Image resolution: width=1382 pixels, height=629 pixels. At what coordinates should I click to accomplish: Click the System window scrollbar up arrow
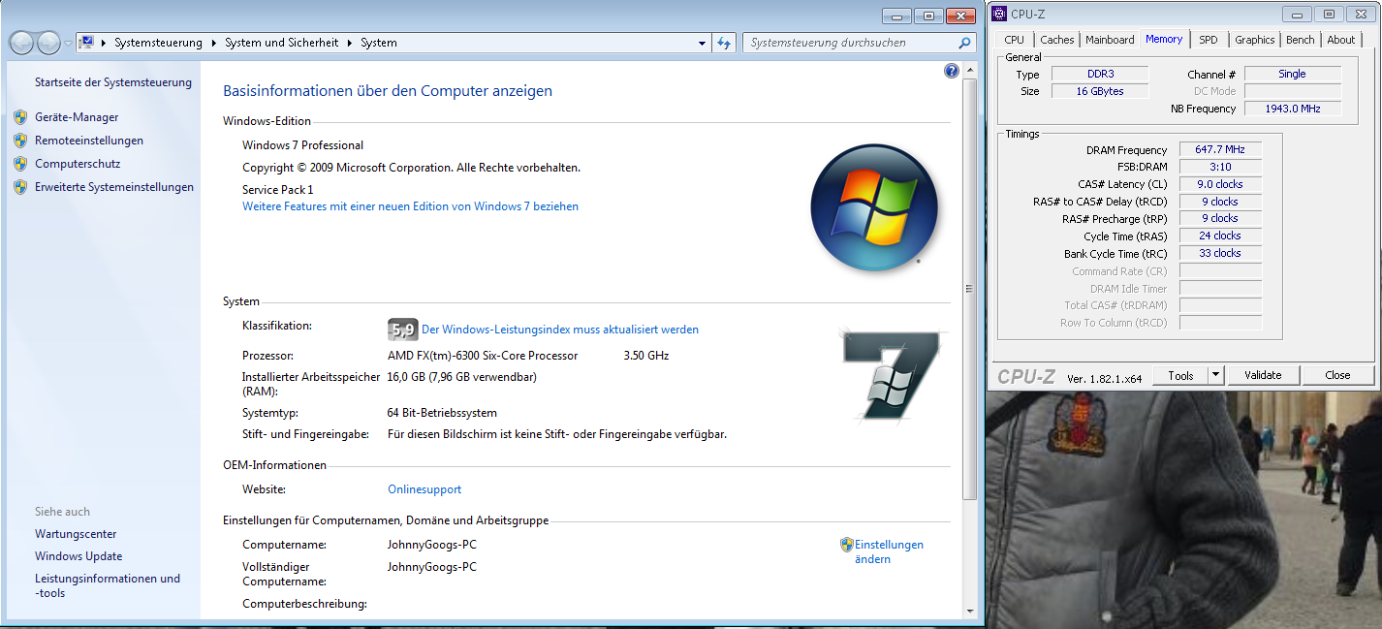coord(970,70)
